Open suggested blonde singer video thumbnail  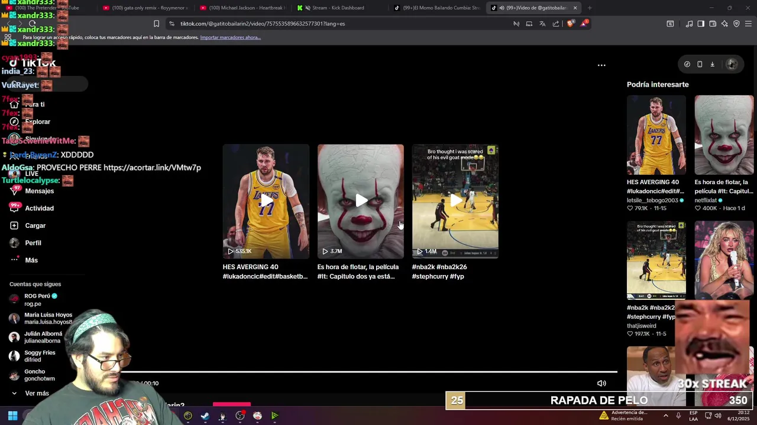tap(724, 260)
